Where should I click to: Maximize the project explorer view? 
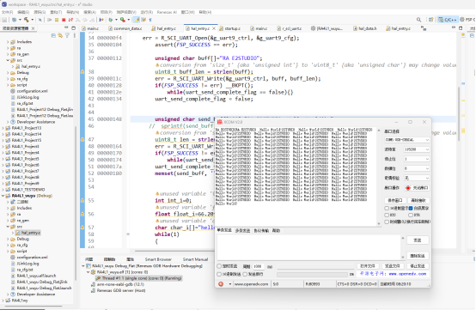click(74, 27)
